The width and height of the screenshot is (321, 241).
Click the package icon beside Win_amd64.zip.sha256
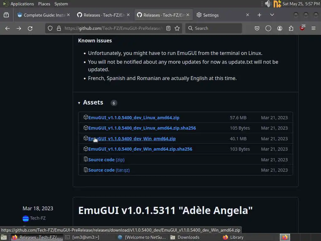pyautogui.click(x=86, y=149)
